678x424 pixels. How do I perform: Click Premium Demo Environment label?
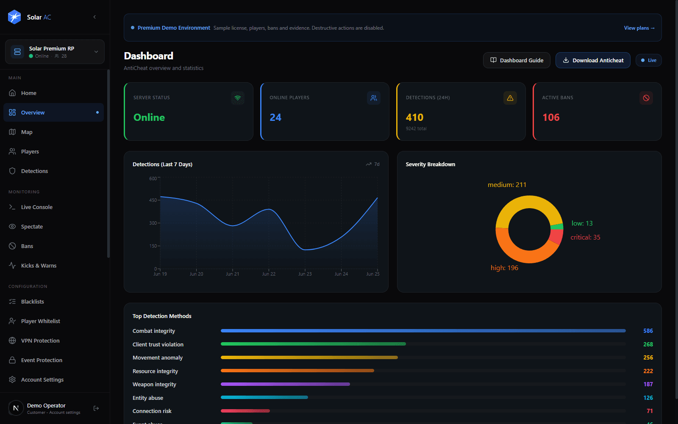174,28
